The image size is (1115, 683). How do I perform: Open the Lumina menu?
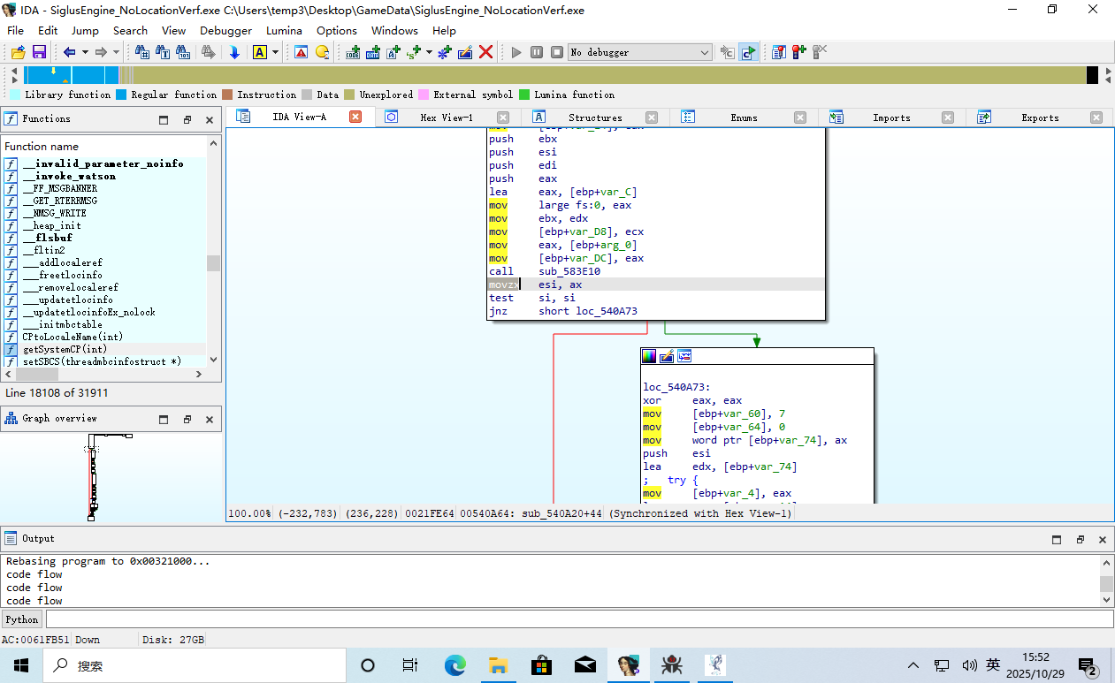click(284, 30)
